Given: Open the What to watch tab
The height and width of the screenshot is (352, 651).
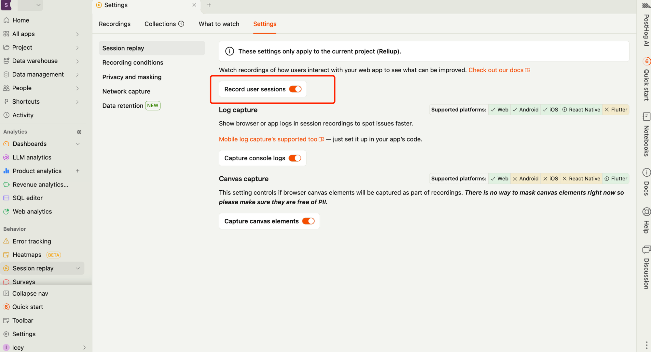Looking at the screenshot, I should [x=219, y=24].
